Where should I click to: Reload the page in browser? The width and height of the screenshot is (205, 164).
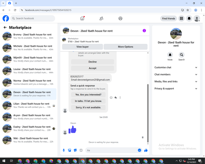point(15,10)
